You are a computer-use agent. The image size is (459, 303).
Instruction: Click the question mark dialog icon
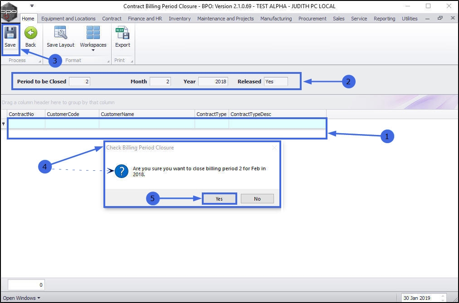click(122, 171)
